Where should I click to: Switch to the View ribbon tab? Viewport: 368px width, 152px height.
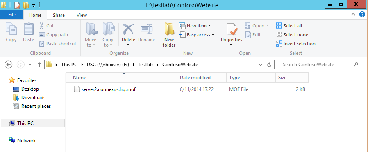pyautogui.click(x=82, y=15)
